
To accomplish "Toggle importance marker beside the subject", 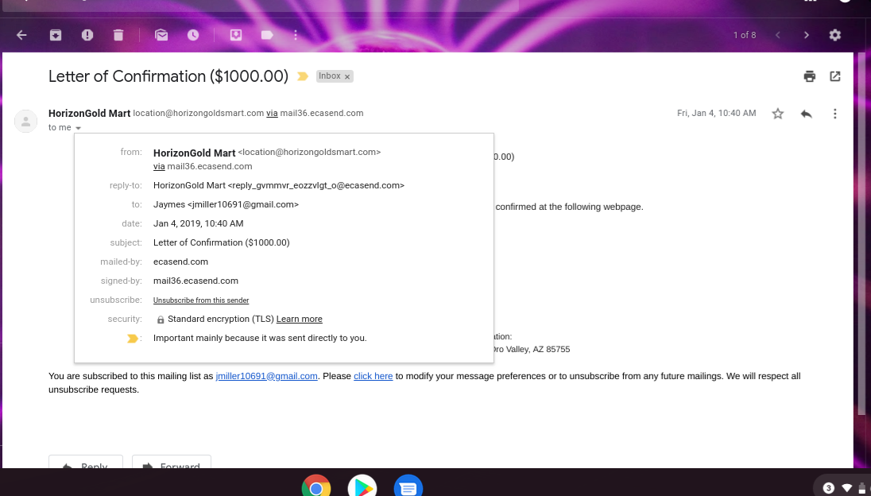I will pos(303,76).
